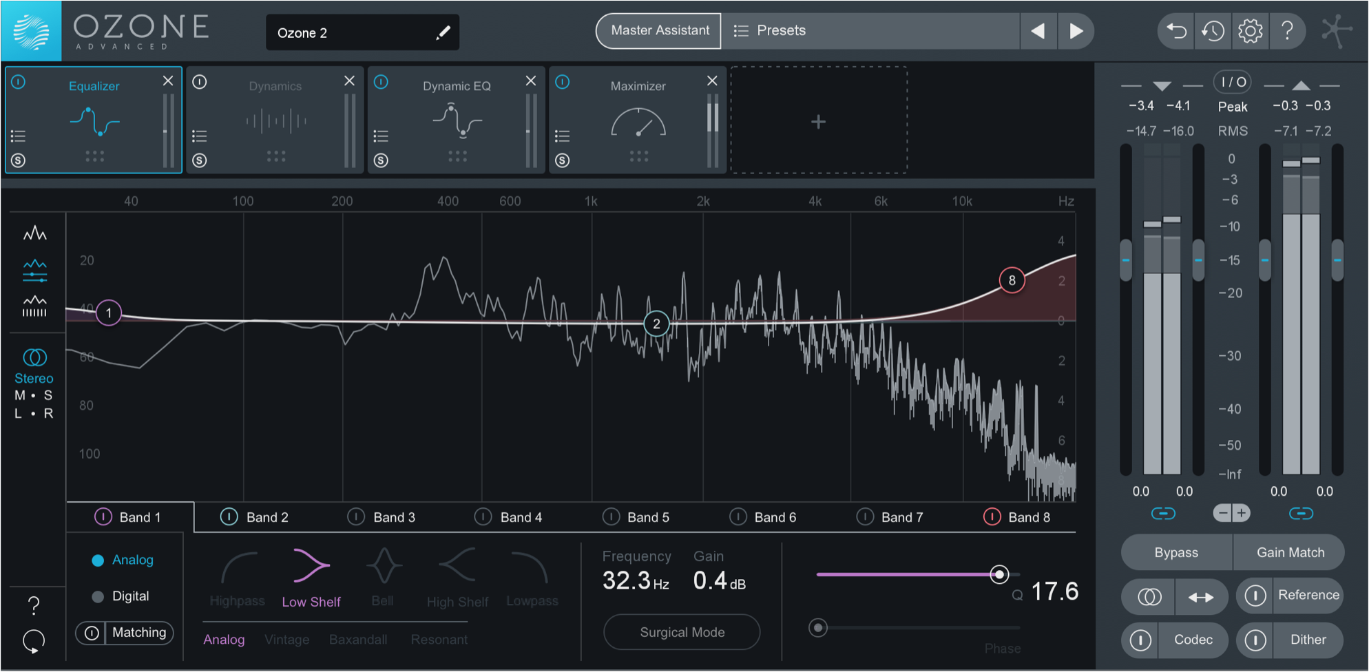Select the spectrum with piano roll icon

(x=34, y=306)
